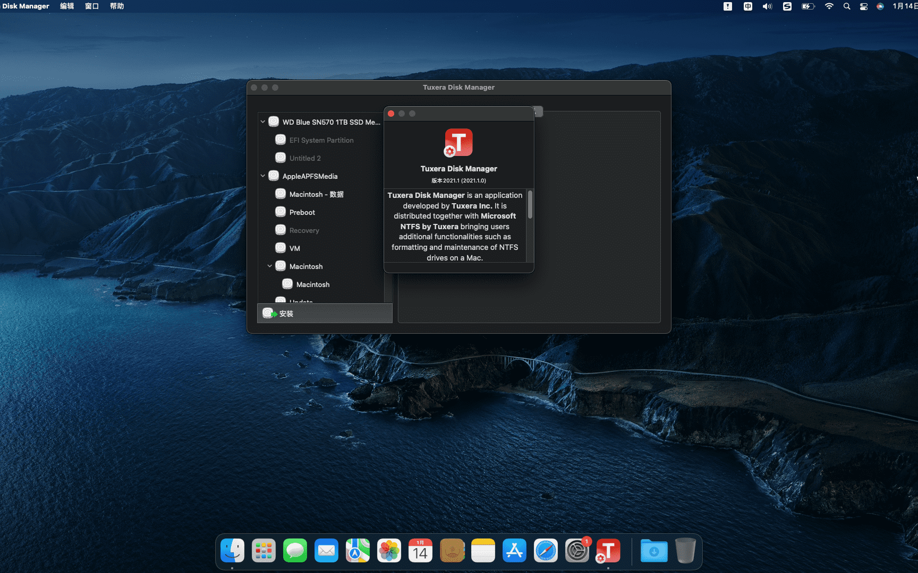Screen dimensions: 918x573
Task: Click Tuxera Disk Manager icon in the Dock
Action: pos(608,551)
